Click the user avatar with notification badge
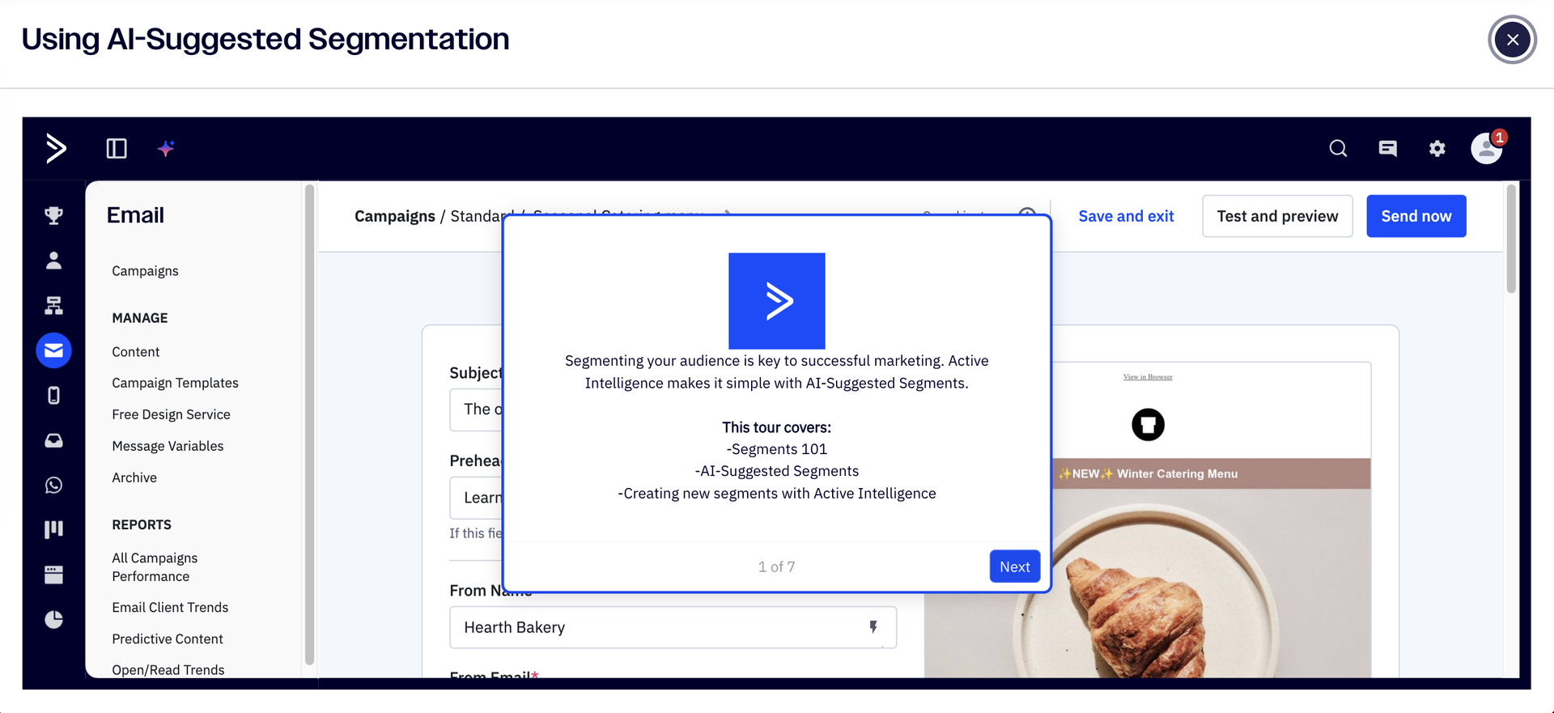This screenshot has width=1554, height=713. point(1486,149)
